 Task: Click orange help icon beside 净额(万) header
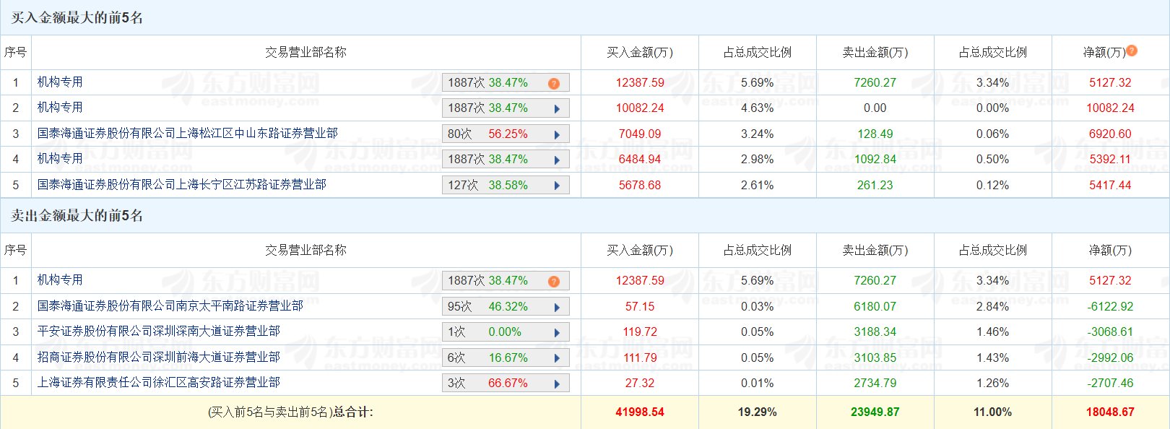(1132, 51)
